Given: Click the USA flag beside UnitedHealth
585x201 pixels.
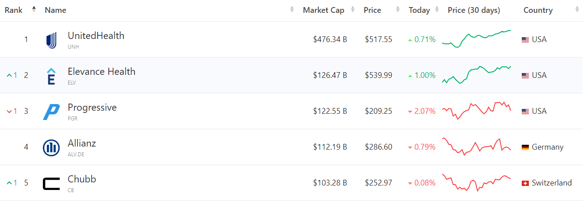Looking at the screenshot, I should [525, 40].
